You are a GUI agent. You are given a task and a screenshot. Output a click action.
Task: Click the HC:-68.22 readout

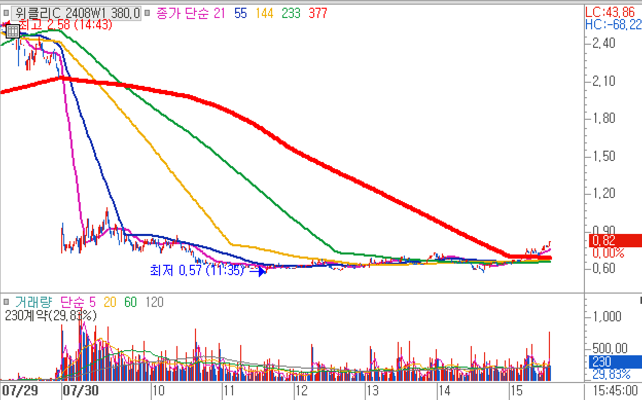click(614, 25)
